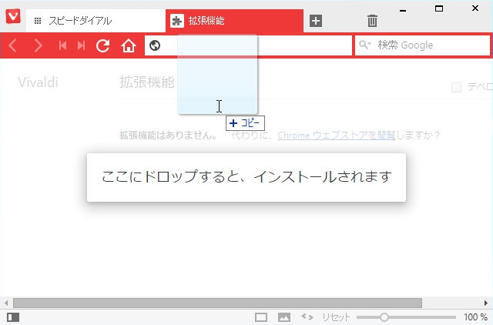Open a new tab with plus icon
The width and height of the screenshot is (493, 325).
(x=316, y=21)
